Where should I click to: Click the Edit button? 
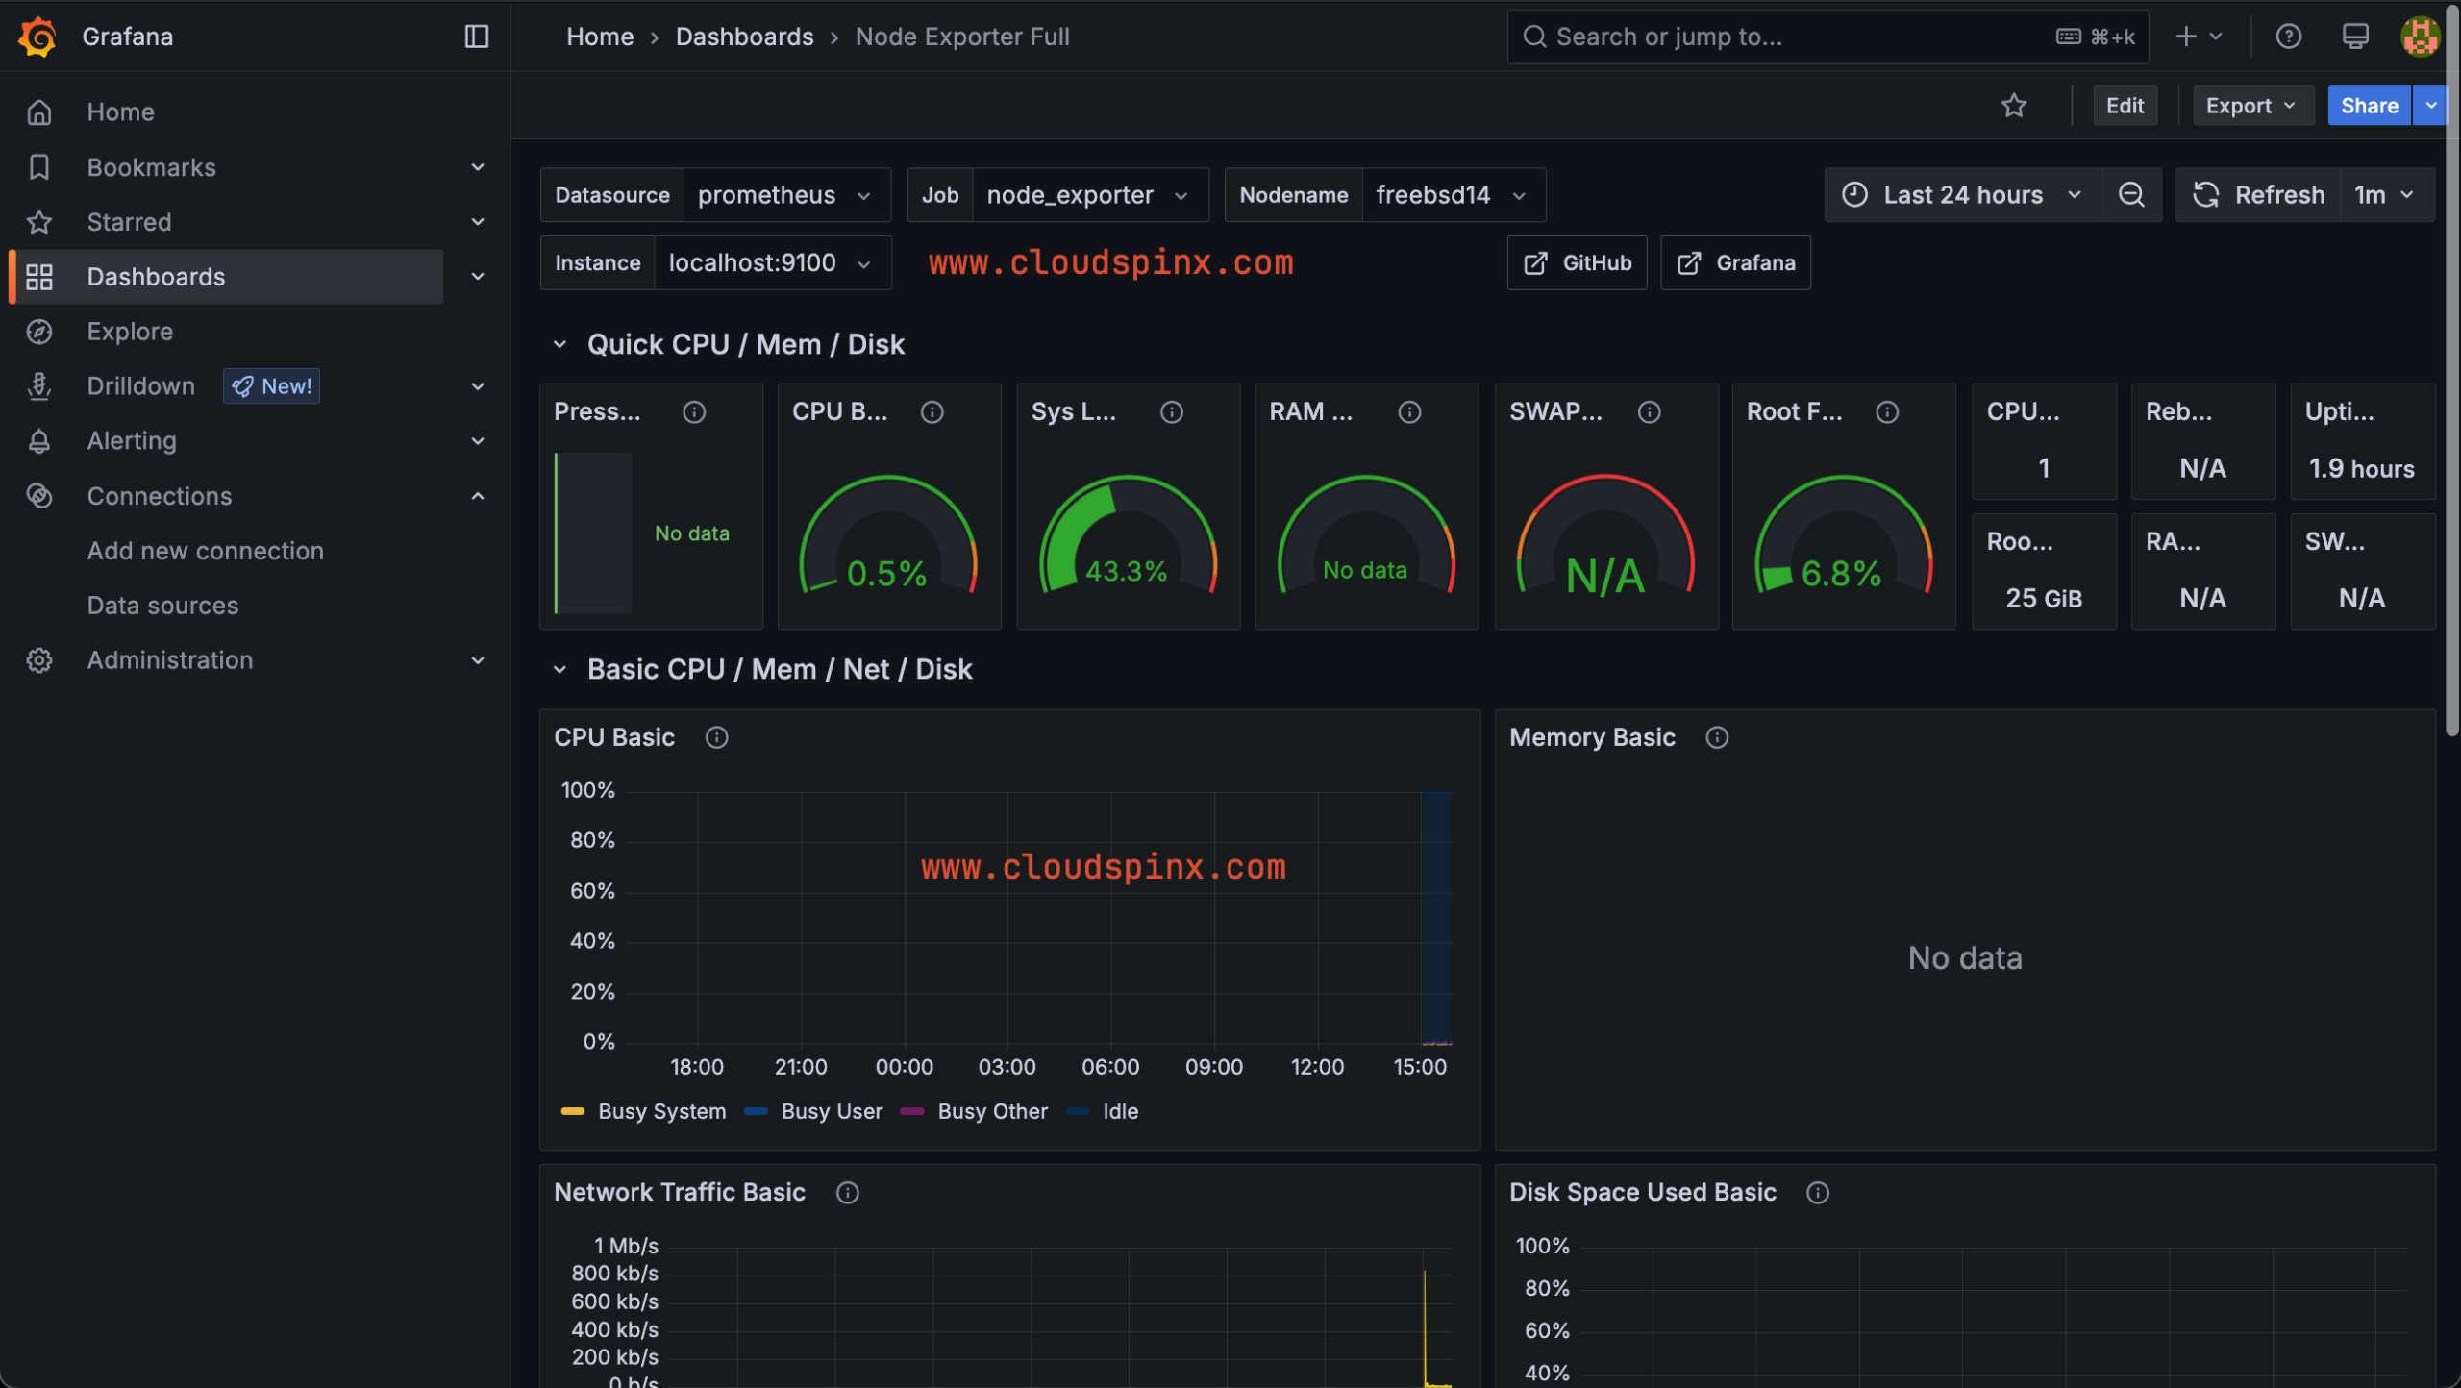point(2125,105)
